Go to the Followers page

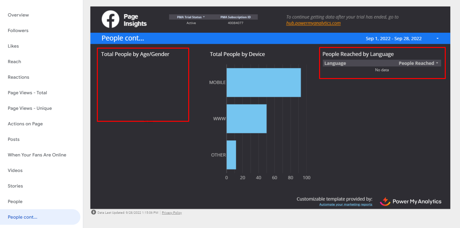tap(18, 30)
